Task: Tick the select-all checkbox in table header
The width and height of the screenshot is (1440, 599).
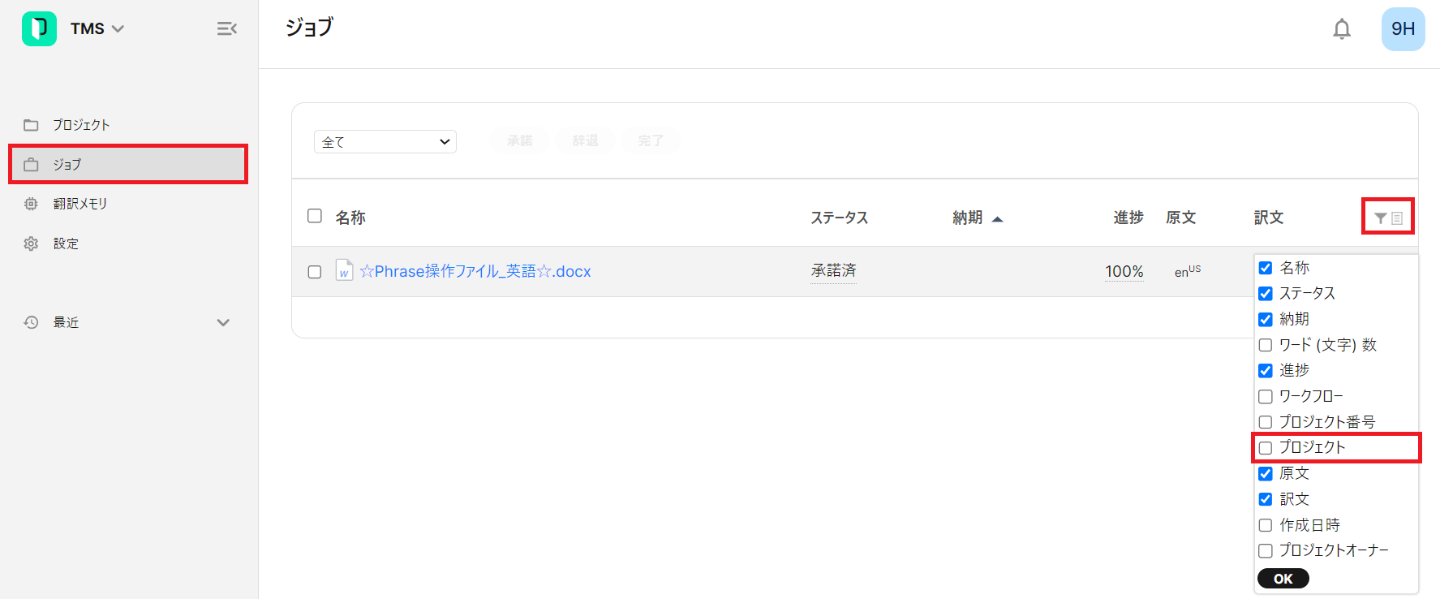Action: pyautogui.click(x=315, y=216)
